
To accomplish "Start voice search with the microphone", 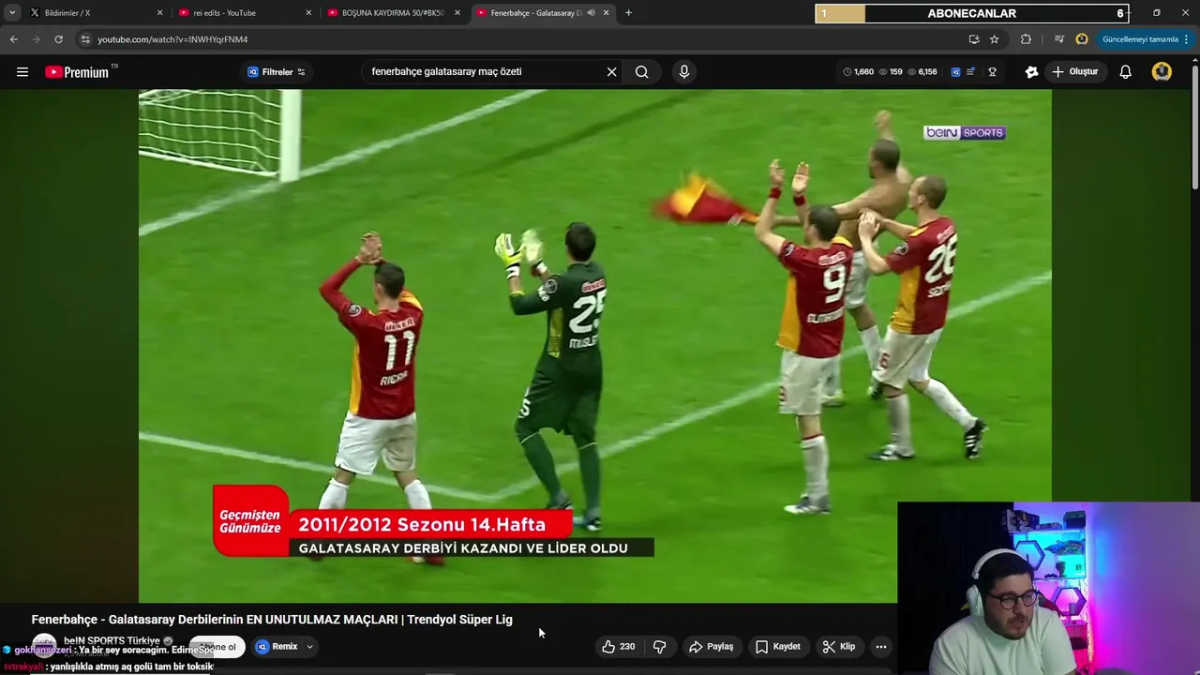I will tap(683, 71).
